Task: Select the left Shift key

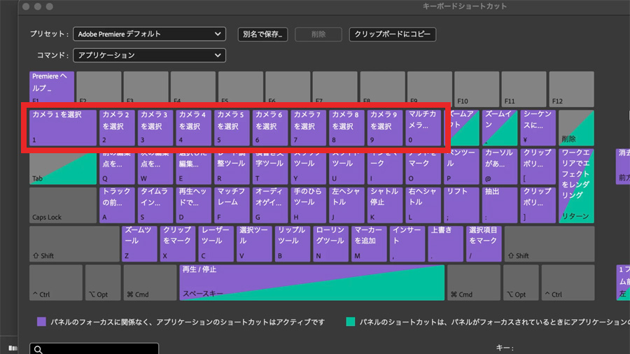Action: click(x=74, y=243)
